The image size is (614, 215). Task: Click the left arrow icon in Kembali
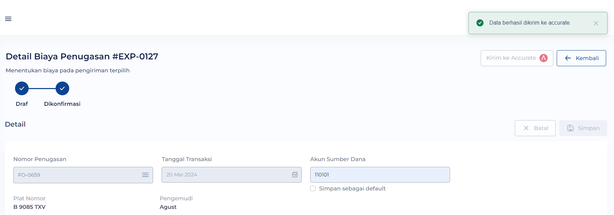click(x=568, y=58)
